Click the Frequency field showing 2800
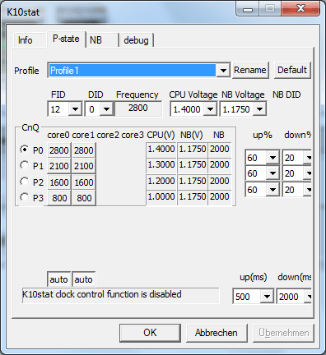The image size is (326, 355). tap(138, 108)
